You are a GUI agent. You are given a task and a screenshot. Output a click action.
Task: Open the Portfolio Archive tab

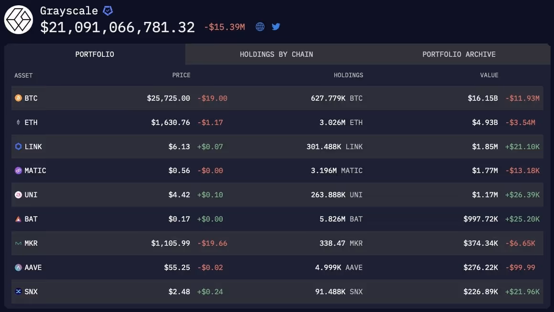(x=458, y=54)
